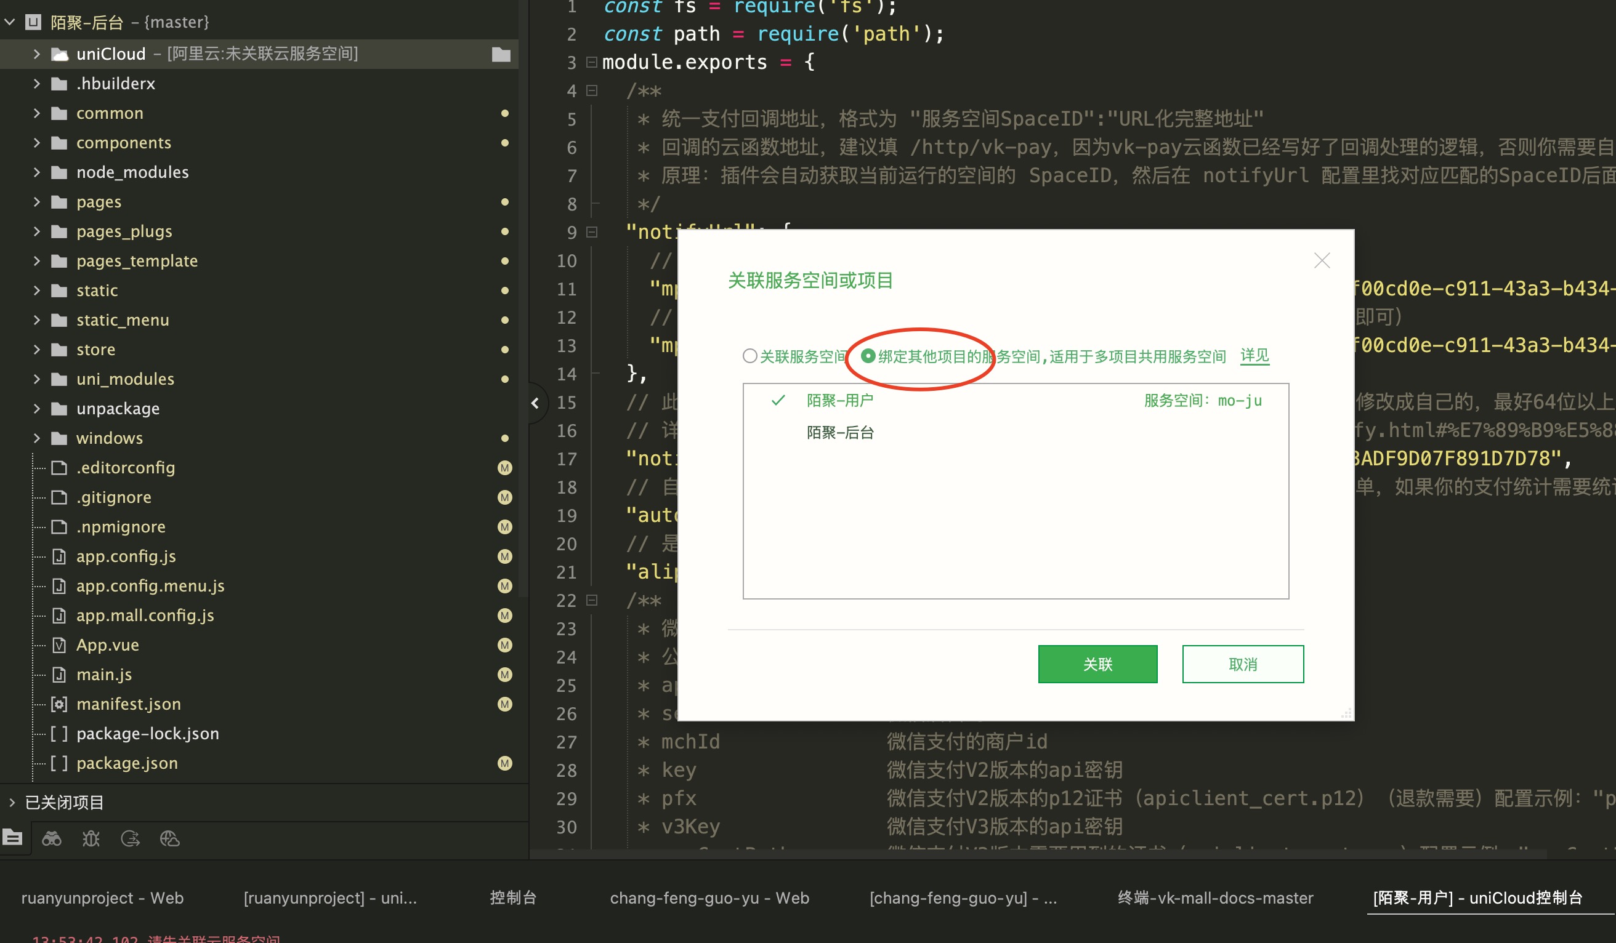
Task: Click the sync arrows sidebar icon
Action: 130,838
